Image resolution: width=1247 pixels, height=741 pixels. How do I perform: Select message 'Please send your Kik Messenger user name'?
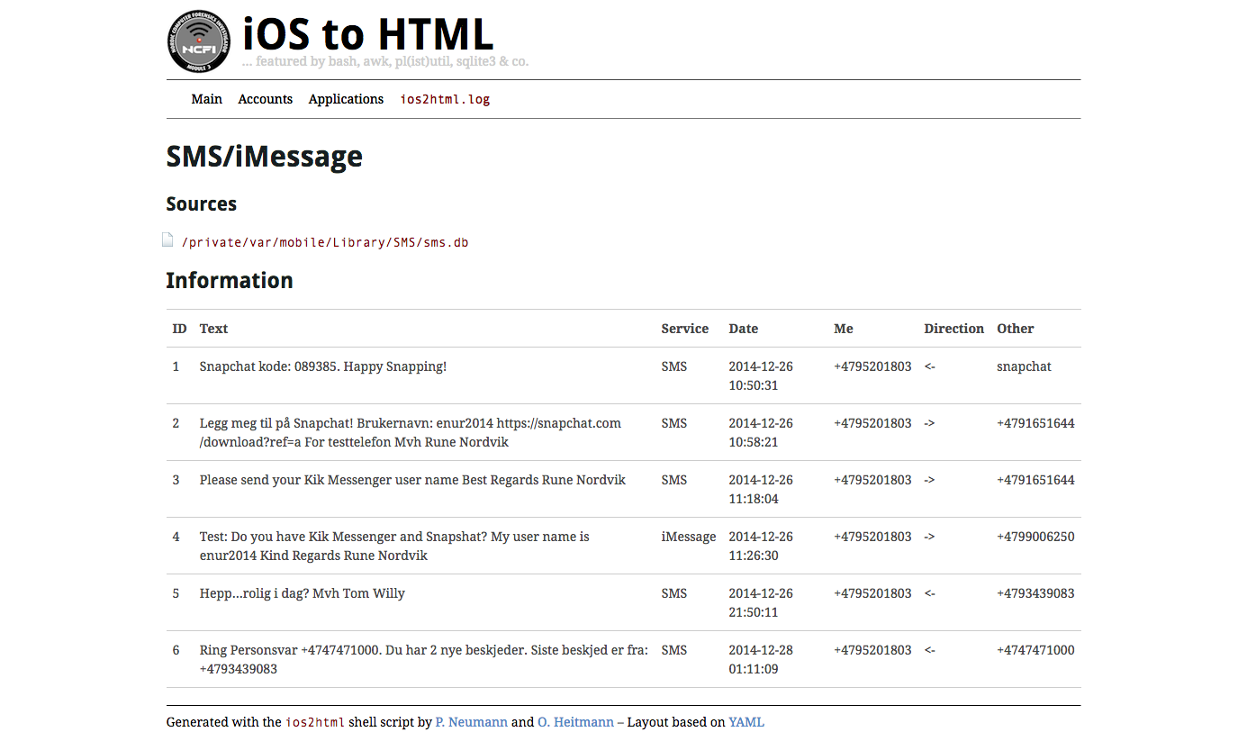(x=412, y=480)
